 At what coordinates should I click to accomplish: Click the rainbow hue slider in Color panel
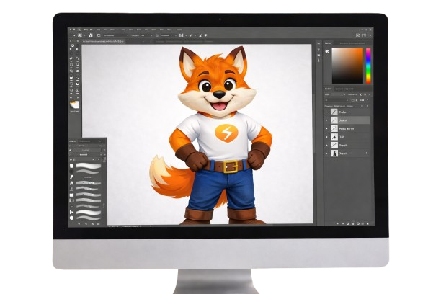pyautogui.click(x=367, y=65)
